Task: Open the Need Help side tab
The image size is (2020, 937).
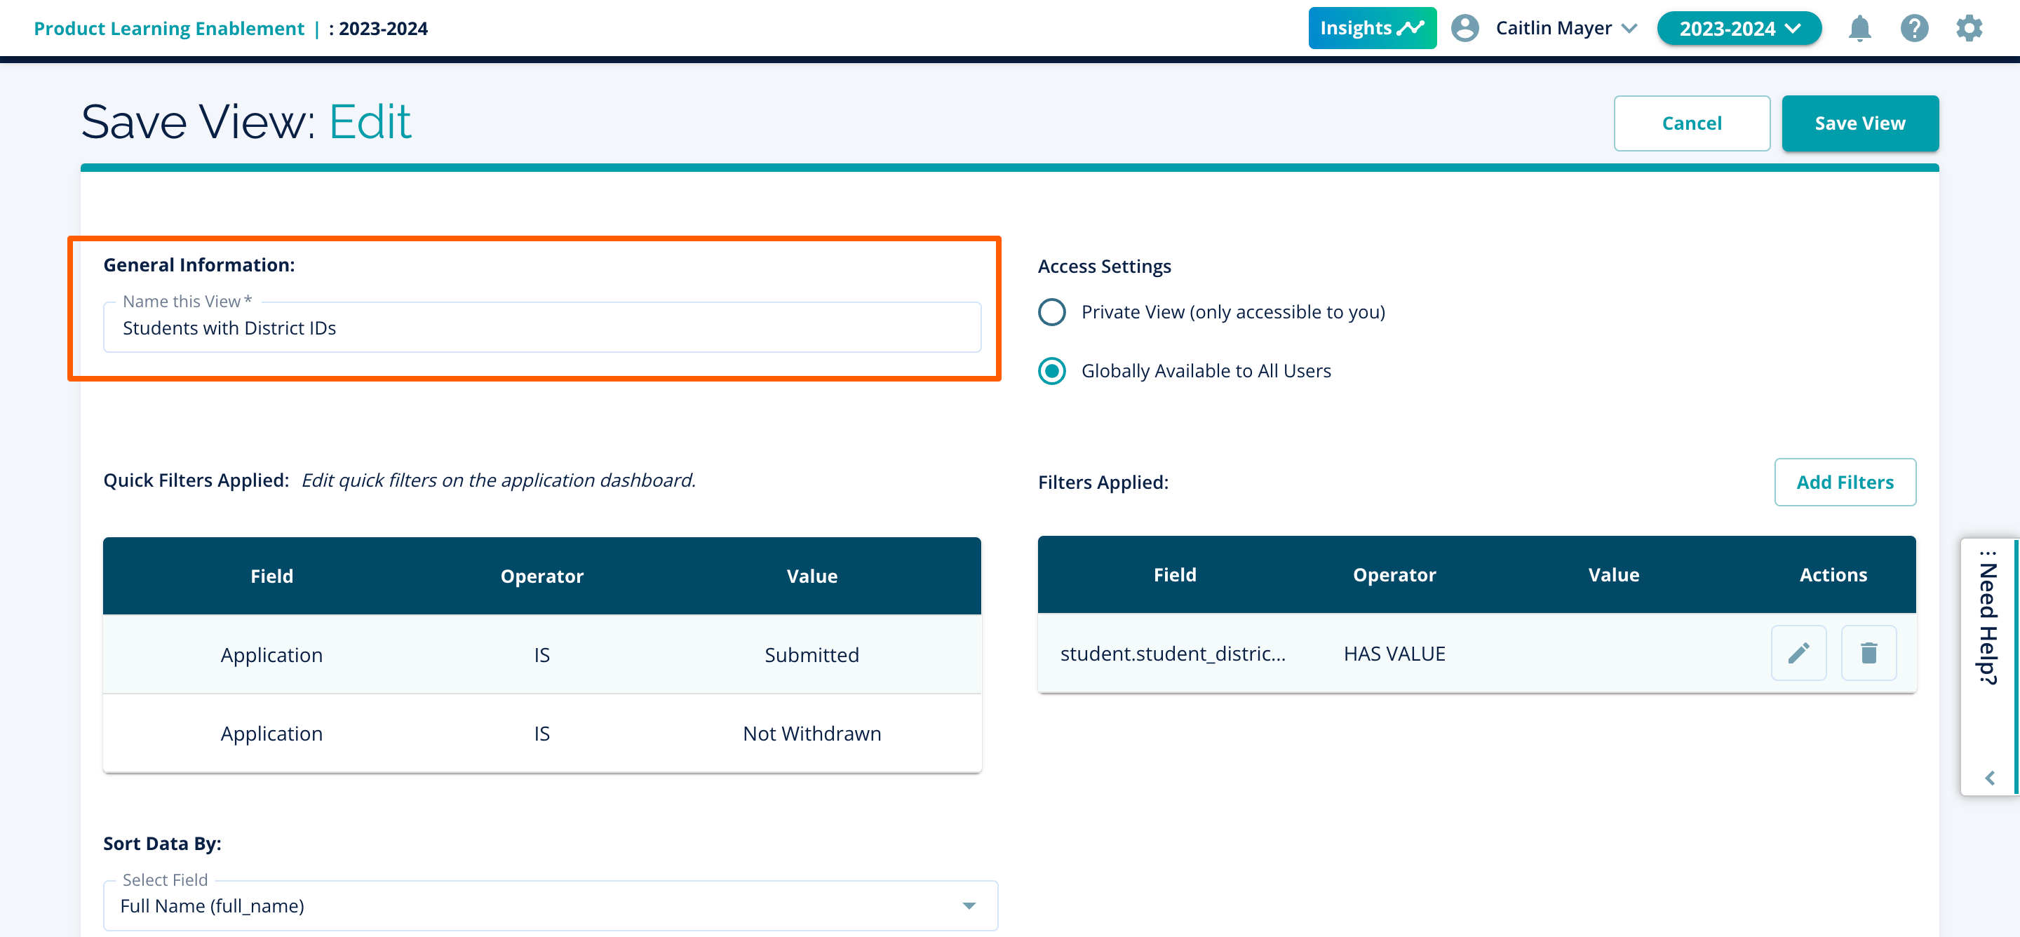Action: pyautogui.click(x=1988, y=619)
